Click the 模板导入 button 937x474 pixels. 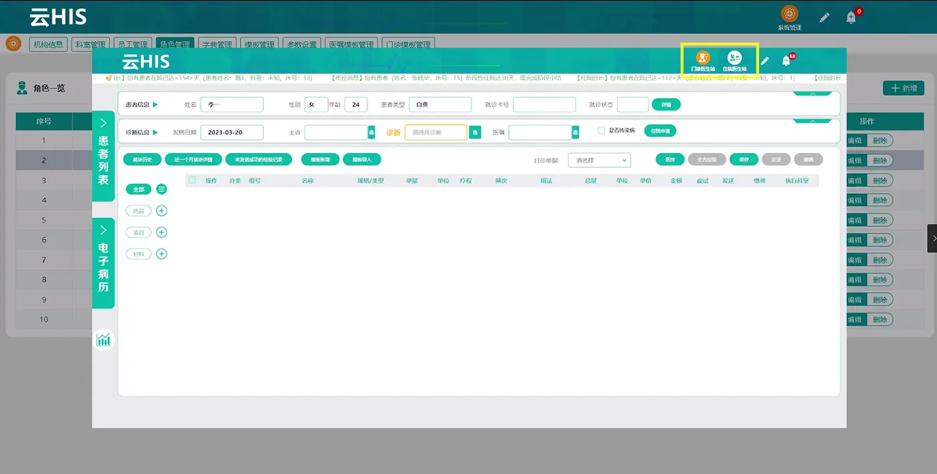click(x=362, y=160)
